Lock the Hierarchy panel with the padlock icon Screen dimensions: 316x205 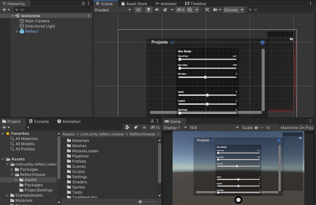click(x=83, y=4)
